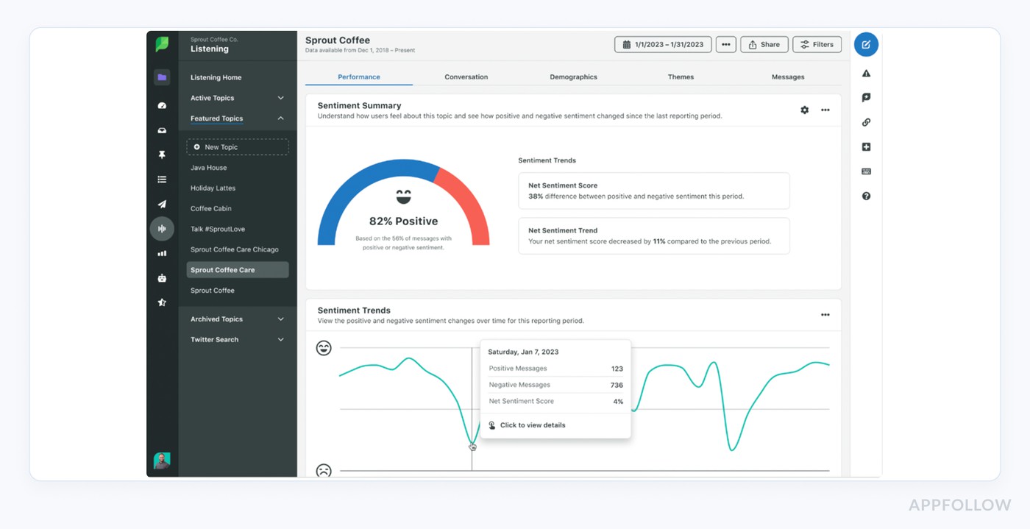Open the bot automation icon
1030x529 pixels.
[x=162, y=278]
